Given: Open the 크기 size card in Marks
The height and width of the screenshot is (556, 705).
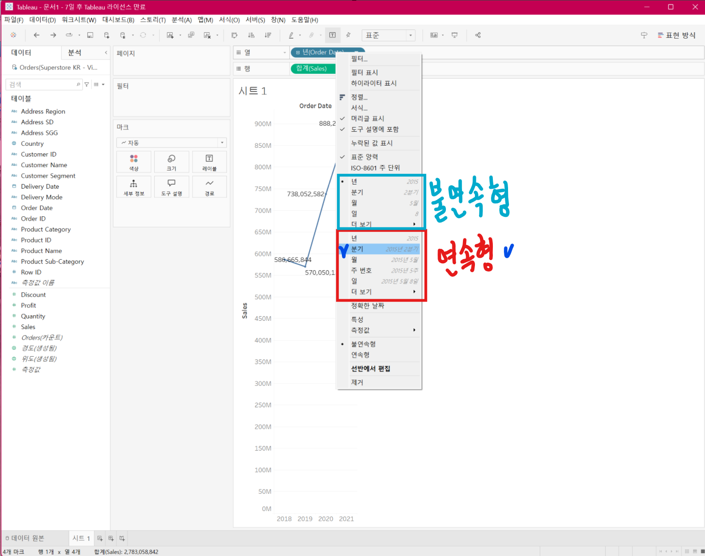Looking at the screenshot, I should (172, 162).
